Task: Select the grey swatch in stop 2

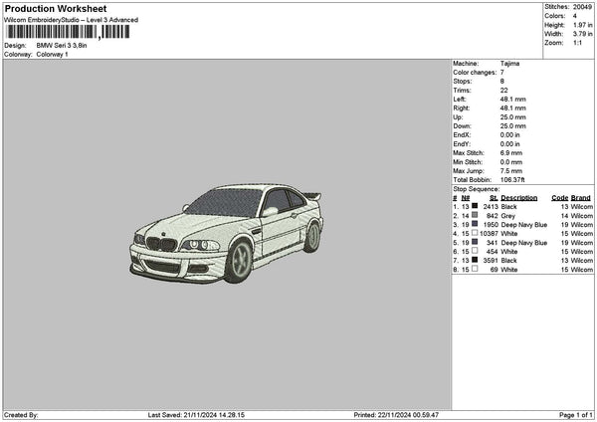Action: pyautogui.click(x=475, y=215)
